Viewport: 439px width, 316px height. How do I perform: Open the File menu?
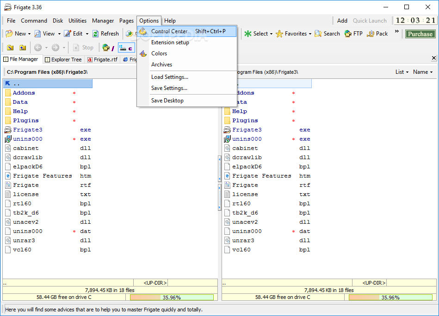tap(11, 21)
